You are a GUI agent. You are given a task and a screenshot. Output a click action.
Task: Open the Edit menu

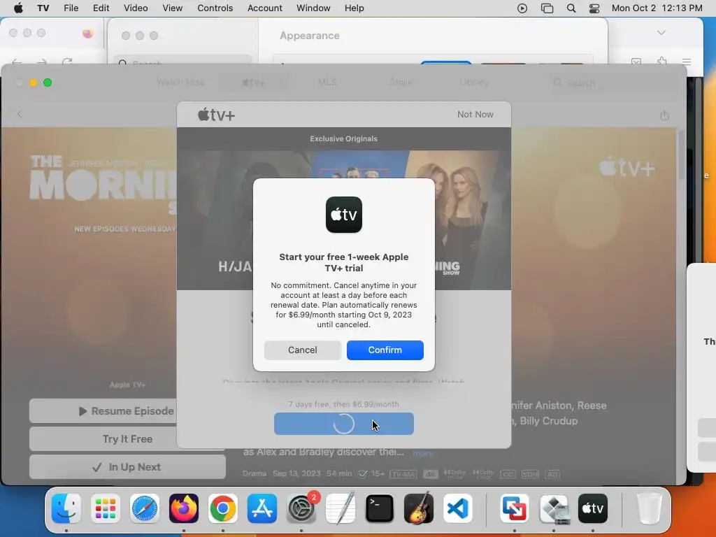pyautogui.click(x=101, y=8)
